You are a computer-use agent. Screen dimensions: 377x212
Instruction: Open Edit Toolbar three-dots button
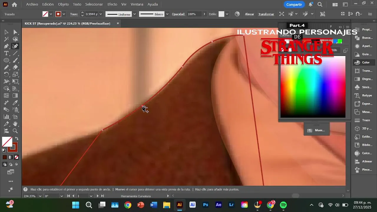click(11, 181)
